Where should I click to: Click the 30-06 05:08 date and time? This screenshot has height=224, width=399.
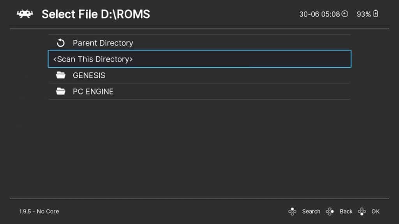[x=320, y=14]
